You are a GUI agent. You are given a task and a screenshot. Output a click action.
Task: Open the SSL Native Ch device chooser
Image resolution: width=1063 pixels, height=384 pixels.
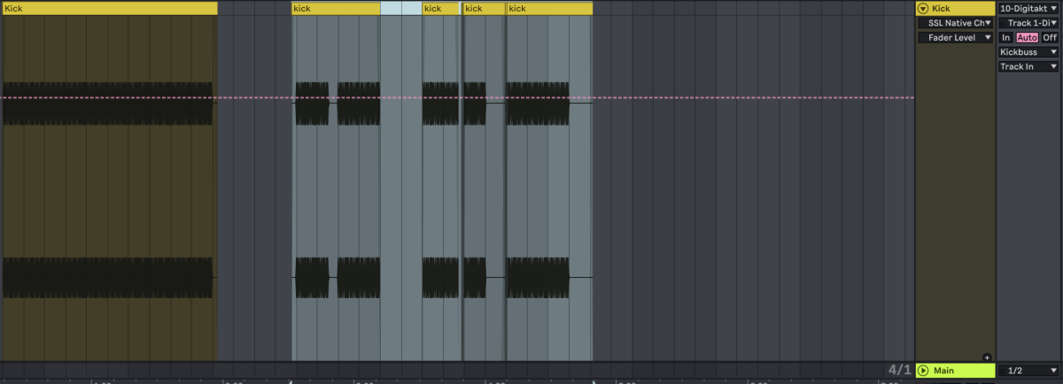point(956,23)
